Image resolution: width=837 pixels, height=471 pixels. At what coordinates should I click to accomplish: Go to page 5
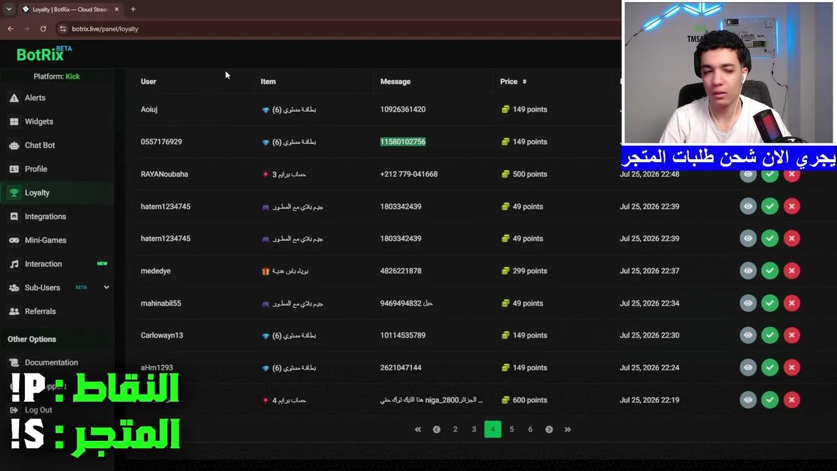[511, 429]
